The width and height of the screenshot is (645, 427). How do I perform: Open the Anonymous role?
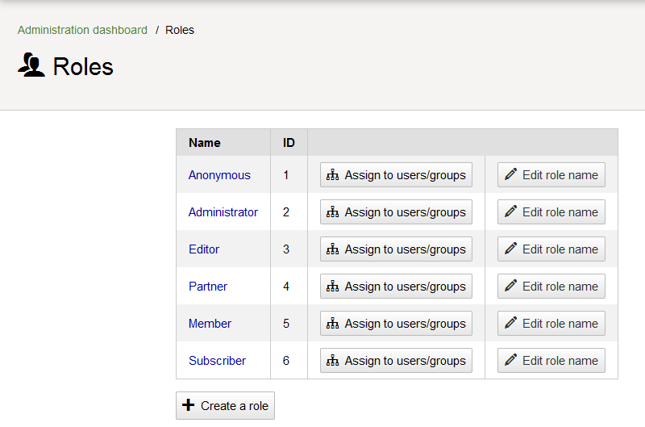219,175
